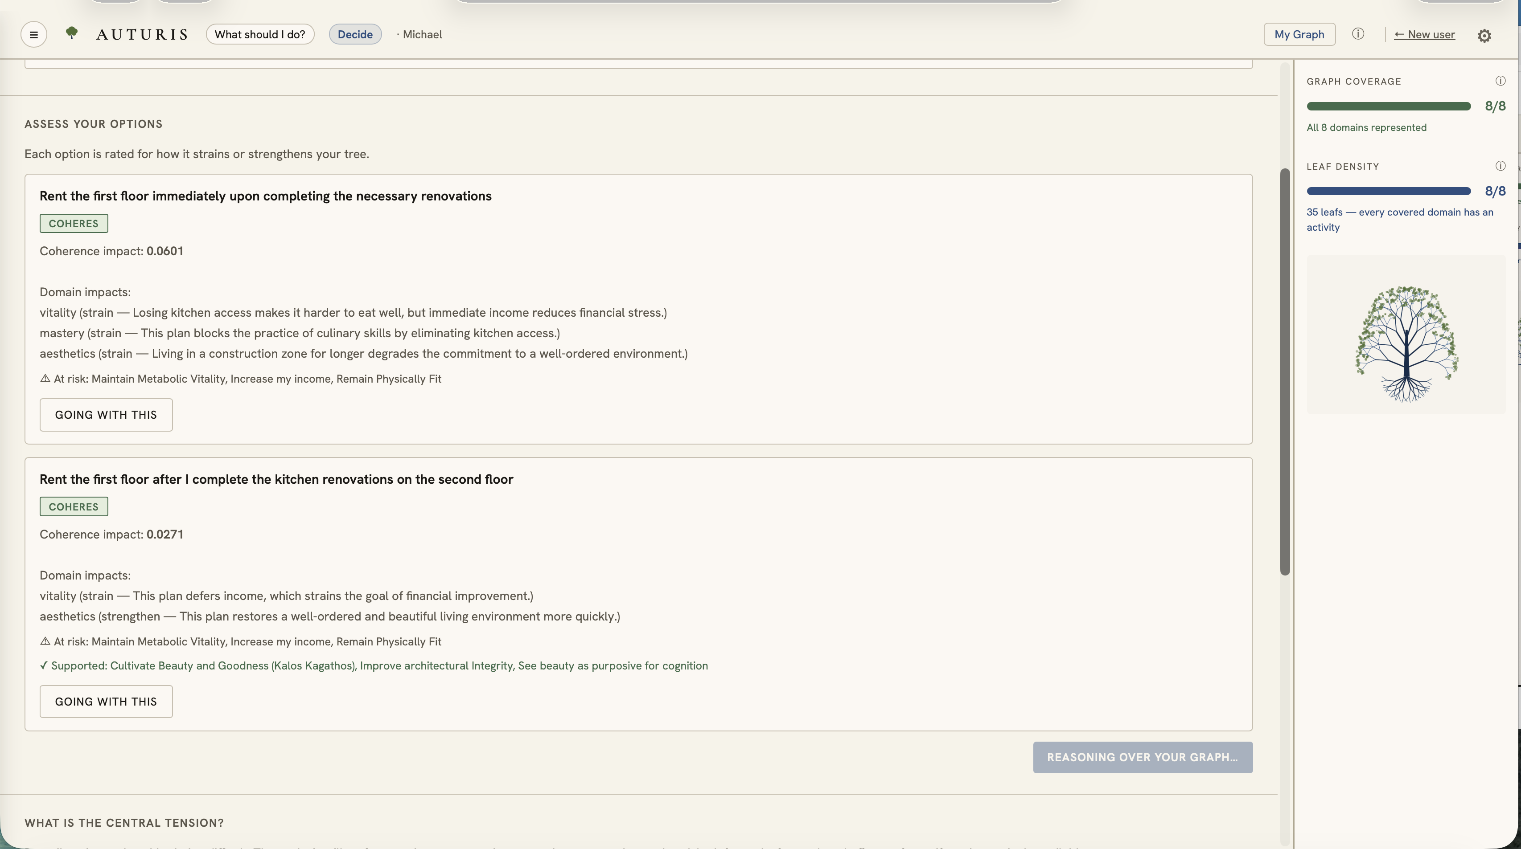Choose Going With This for post-kitchen rental

point(106,702)
